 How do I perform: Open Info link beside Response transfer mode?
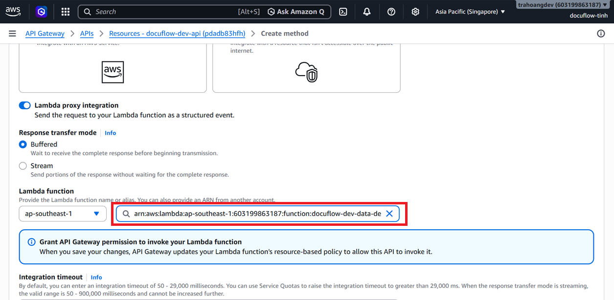[110, 133]
